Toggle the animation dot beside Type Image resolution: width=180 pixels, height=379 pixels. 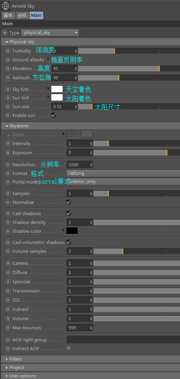pos(4,32)
